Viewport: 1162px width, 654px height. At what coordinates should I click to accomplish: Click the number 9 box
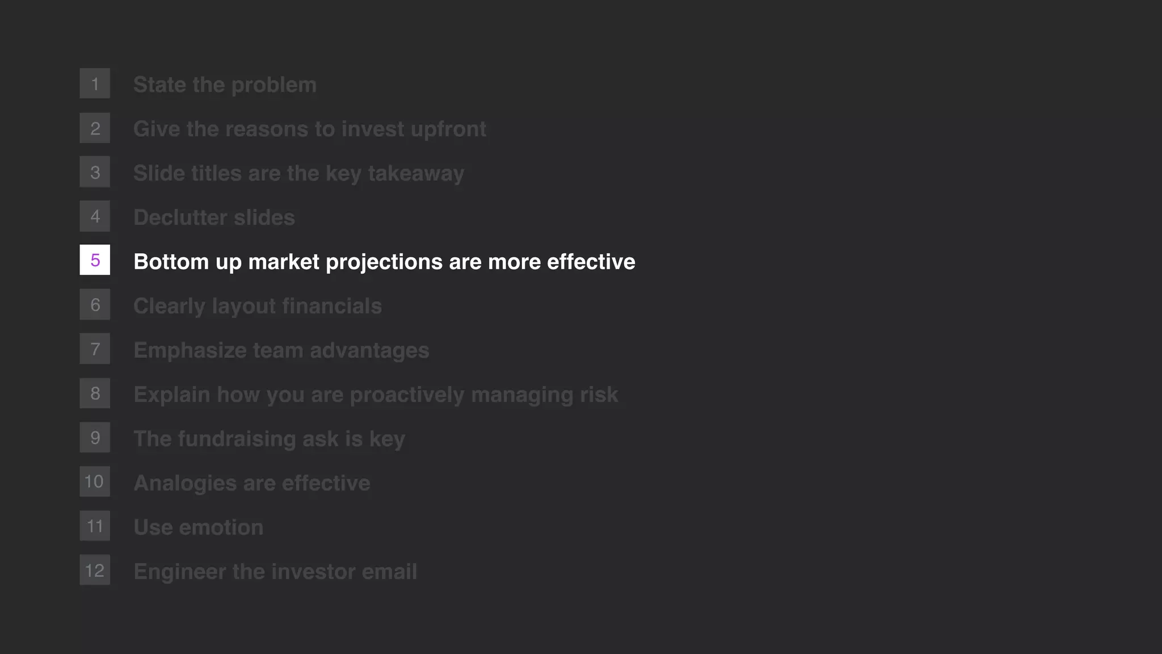95,437
